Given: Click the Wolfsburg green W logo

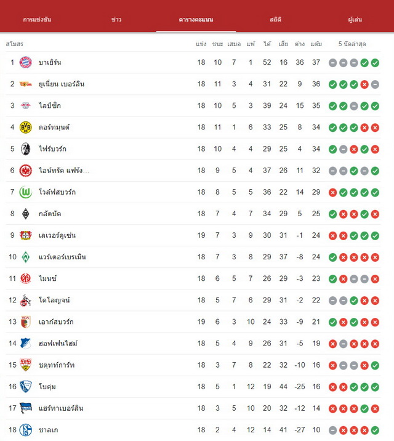Looking at the screenshot, I should click(26, 192).
